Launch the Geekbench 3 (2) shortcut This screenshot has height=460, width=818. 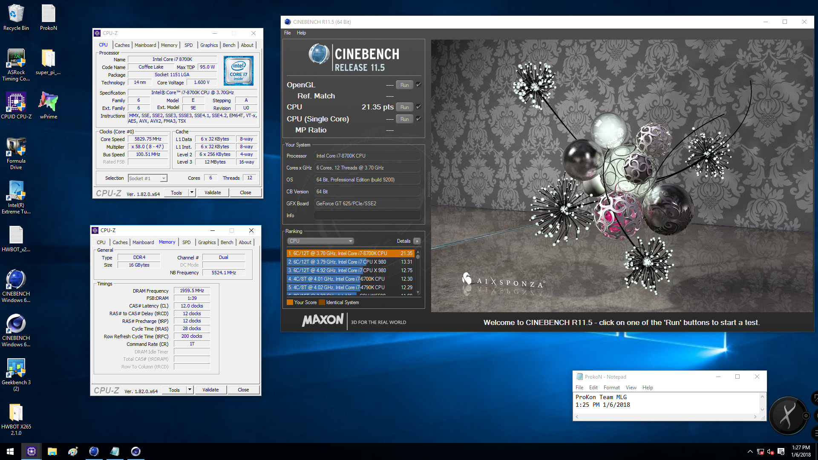pos(16,375)
